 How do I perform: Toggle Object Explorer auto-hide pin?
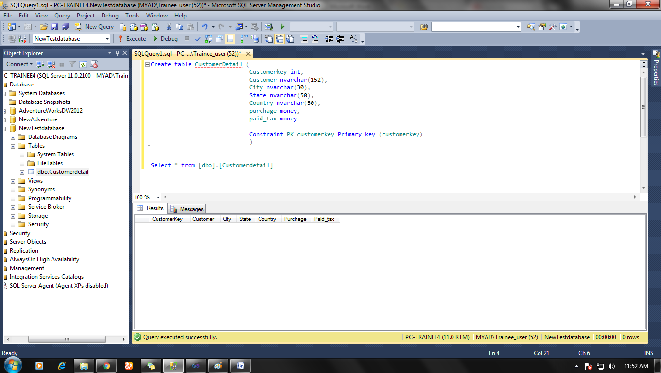coord(117,53)
